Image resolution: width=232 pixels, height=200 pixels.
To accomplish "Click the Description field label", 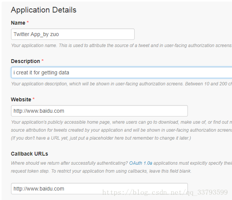I will [25, 61].
